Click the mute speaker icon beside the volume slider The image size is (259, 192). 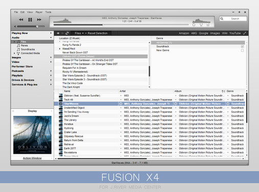[x=15, y=27]
